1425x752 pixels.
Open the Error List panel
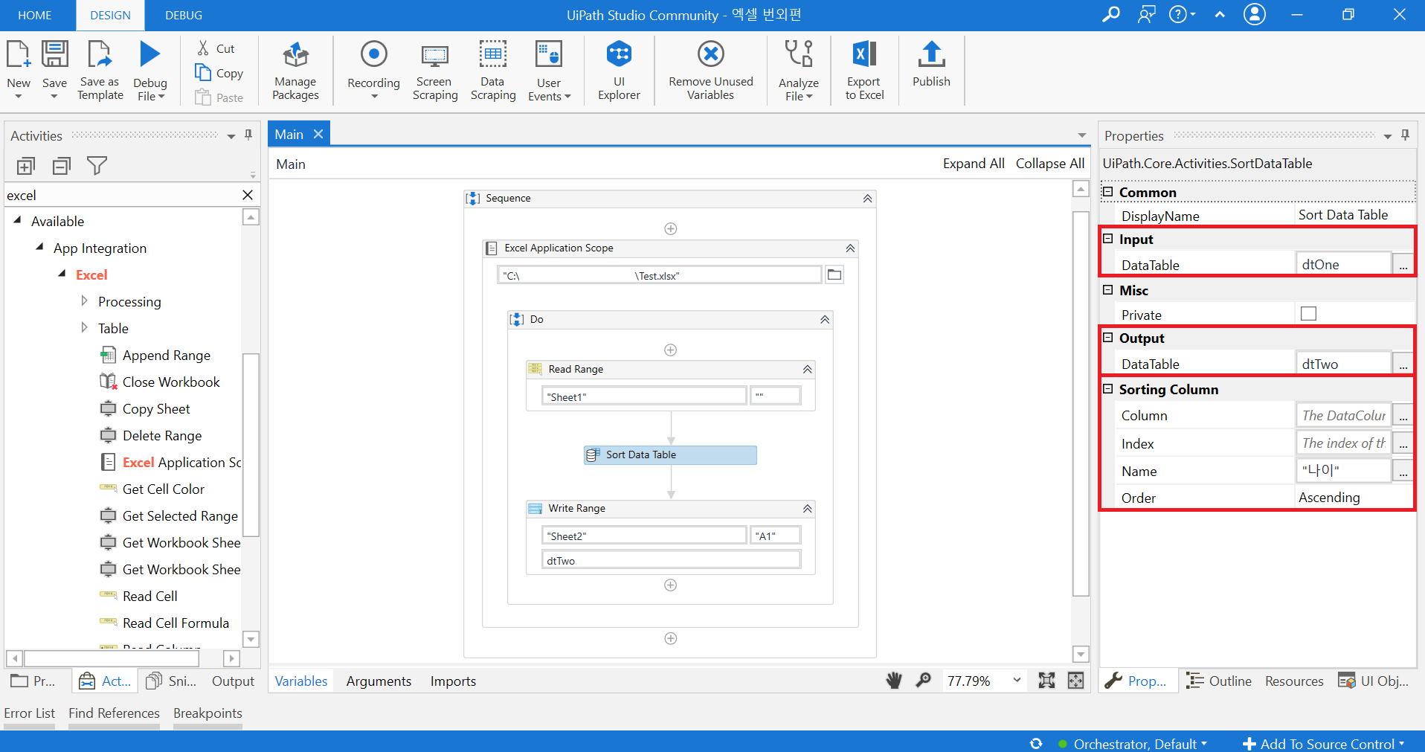tap(30, 713)
